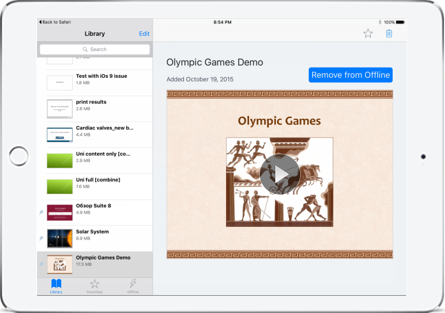Open the Offline tab
This screenshot has width=445, height=313.
(x=133, y=286)
